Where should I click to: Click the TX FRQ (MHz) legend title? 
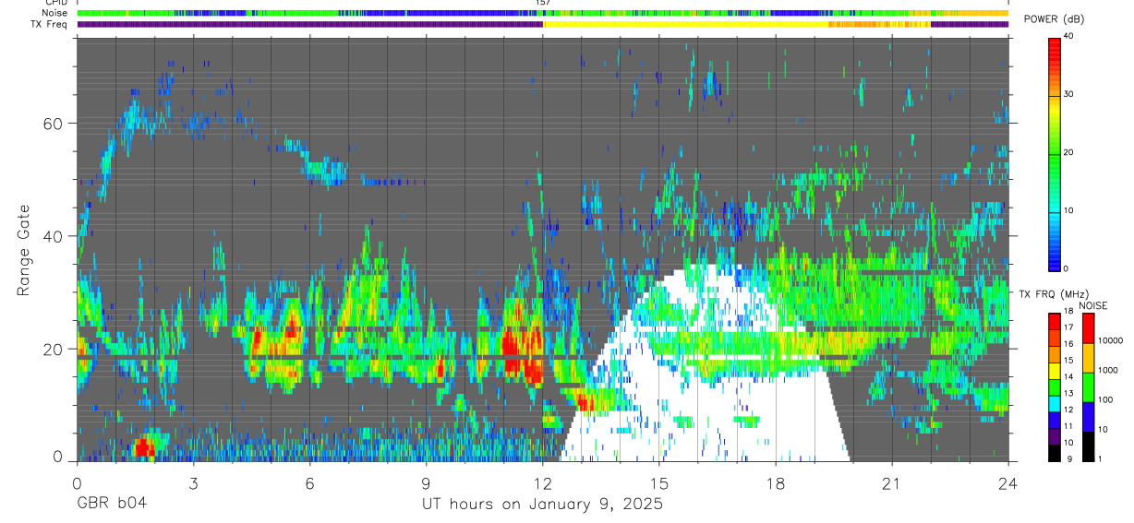click(1055, 294)
